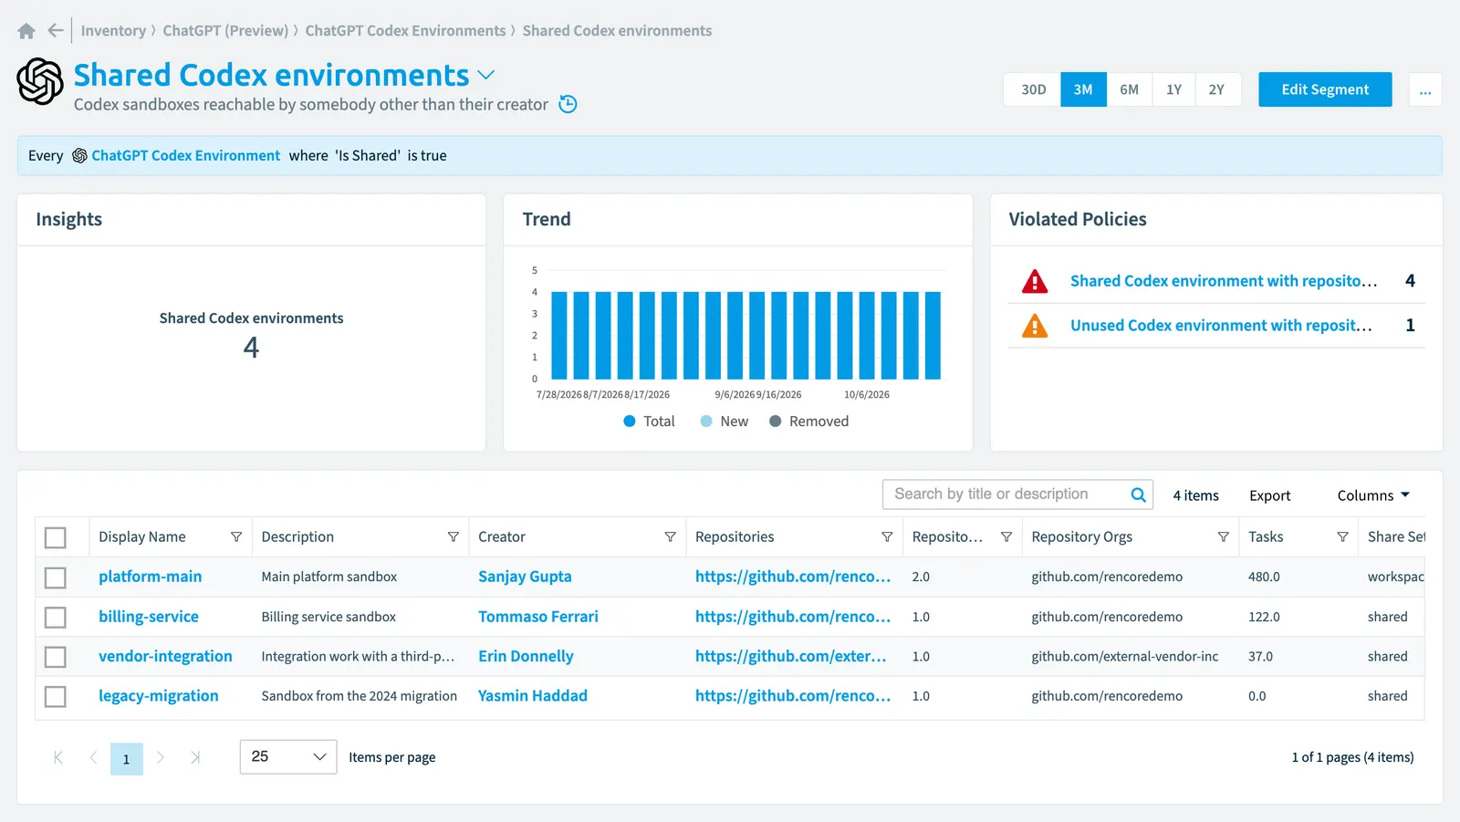The image size is (1460, 822).
Task: Click the Export button
Action: pyautogui.click(x=1269, y=495)
